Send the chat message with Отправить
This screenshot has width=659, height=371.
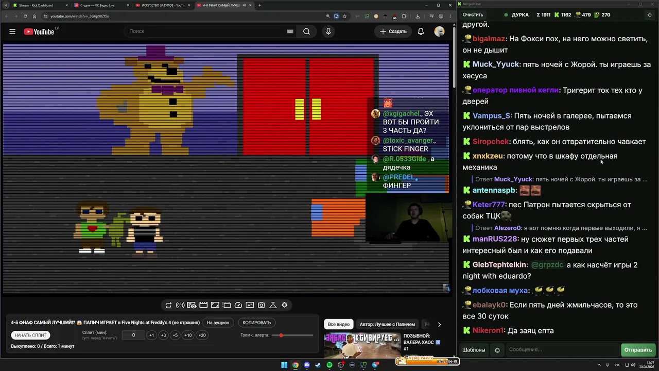pyautogui.click(x=638, y=350)
